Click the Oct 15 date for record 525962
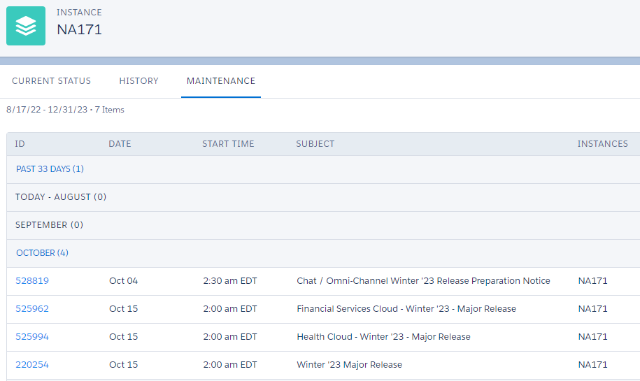 pyautogui.click(x=124, y=309)
